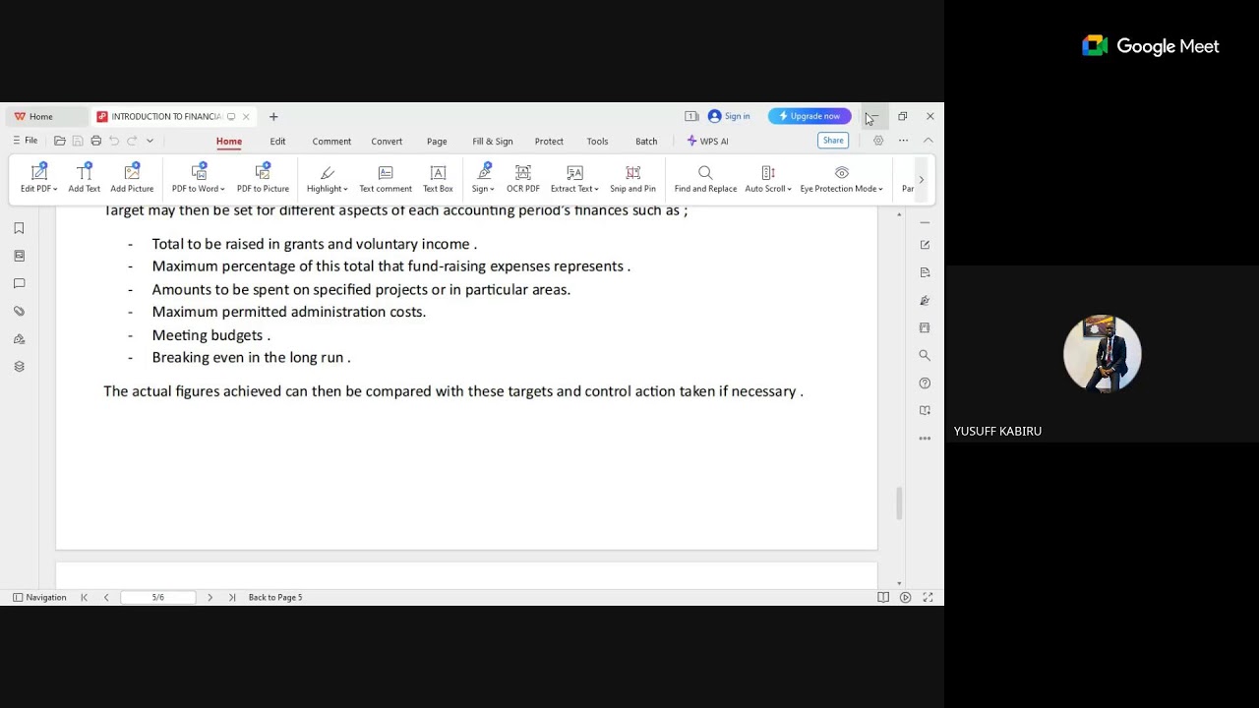1259x708 pixels.
Task: Click Back to Page 5
Action: (275, 597)
